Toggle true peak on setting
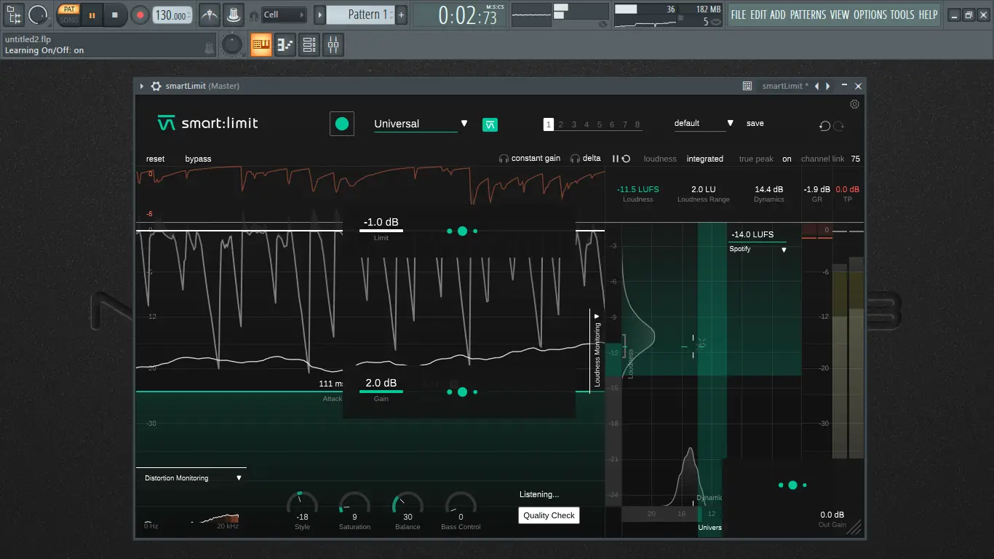This screenshot has width=994, height=559. [787, 159]
